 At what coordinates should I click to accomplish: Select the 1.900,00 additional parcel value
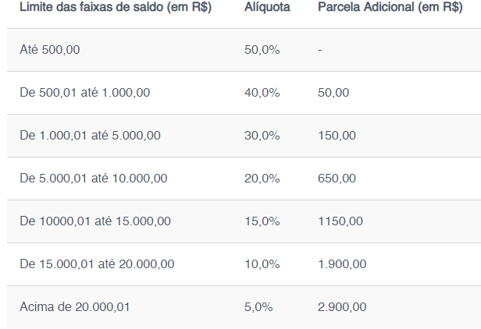(342, 264)
